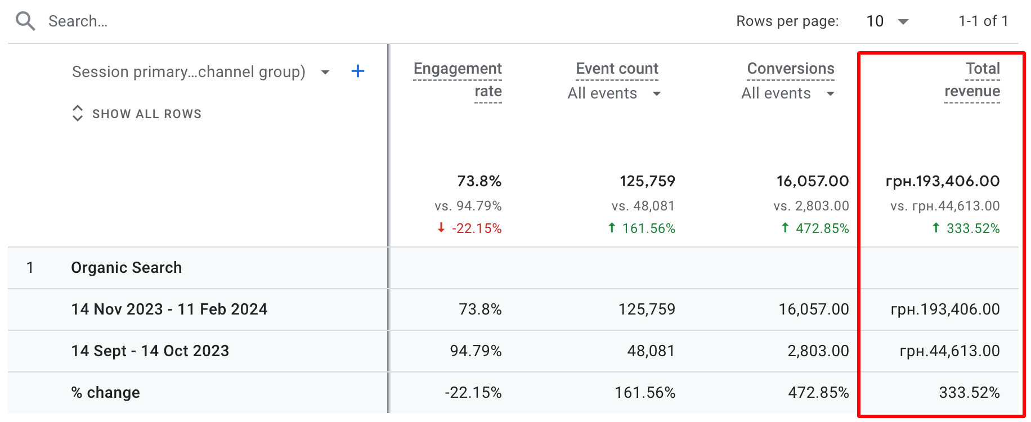Sort by Total revenue column header
1031x422 pixels.
click(x=972, y=79)
